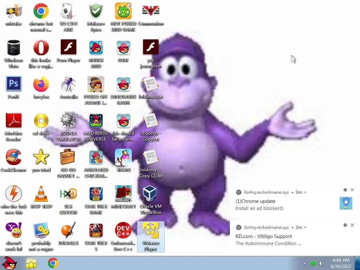
Task: Open the 'mistake' desktop icon
Action: tap(14, 14)
